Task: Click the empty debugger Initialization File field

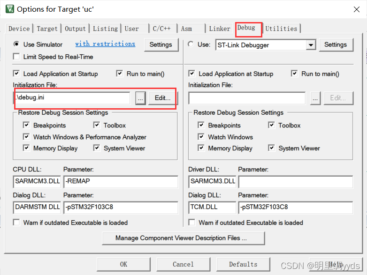Action: [x=247, y=98]
